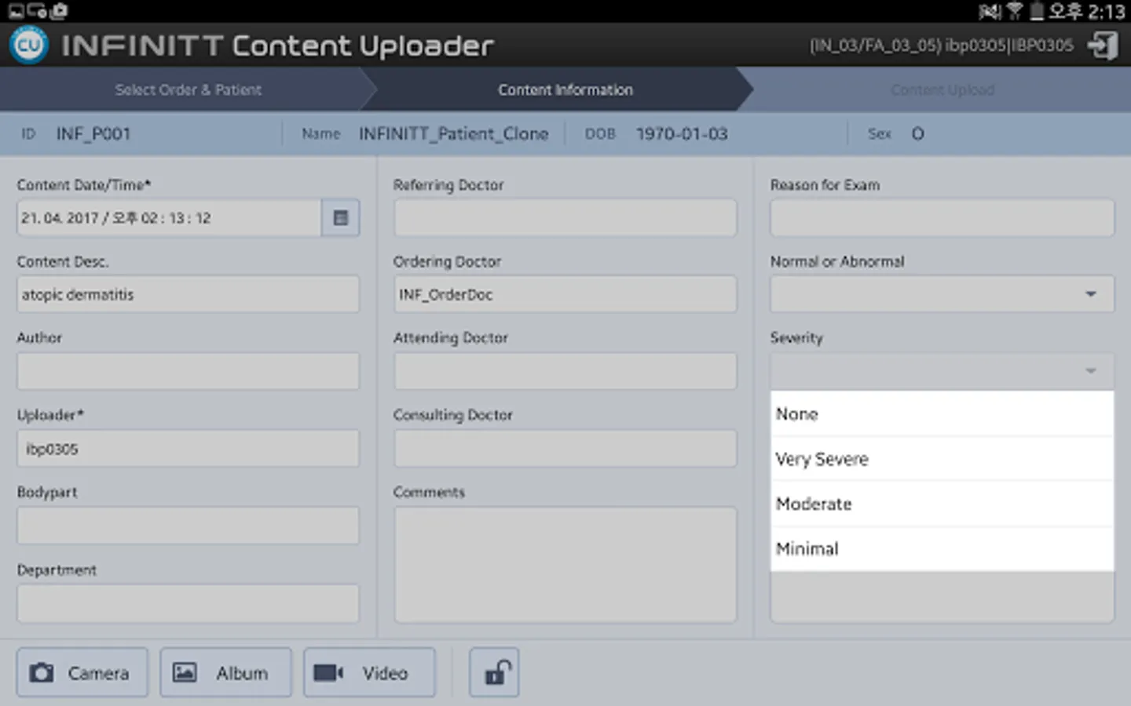This screenshot has height=706, width=1131.
Task: Start Video recording button
Action: click(x=370, y=672)
